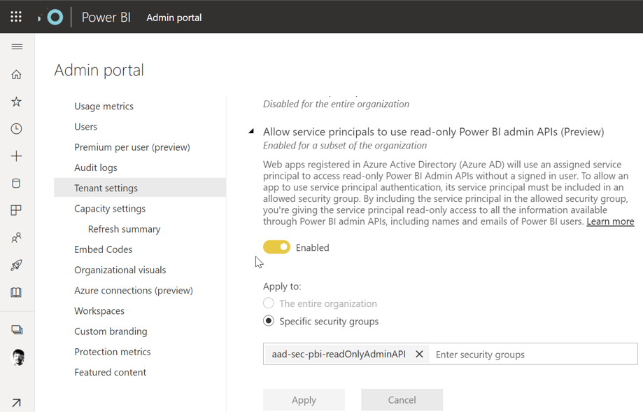Open Deployment pipelines rocket icon

point(17,266)
